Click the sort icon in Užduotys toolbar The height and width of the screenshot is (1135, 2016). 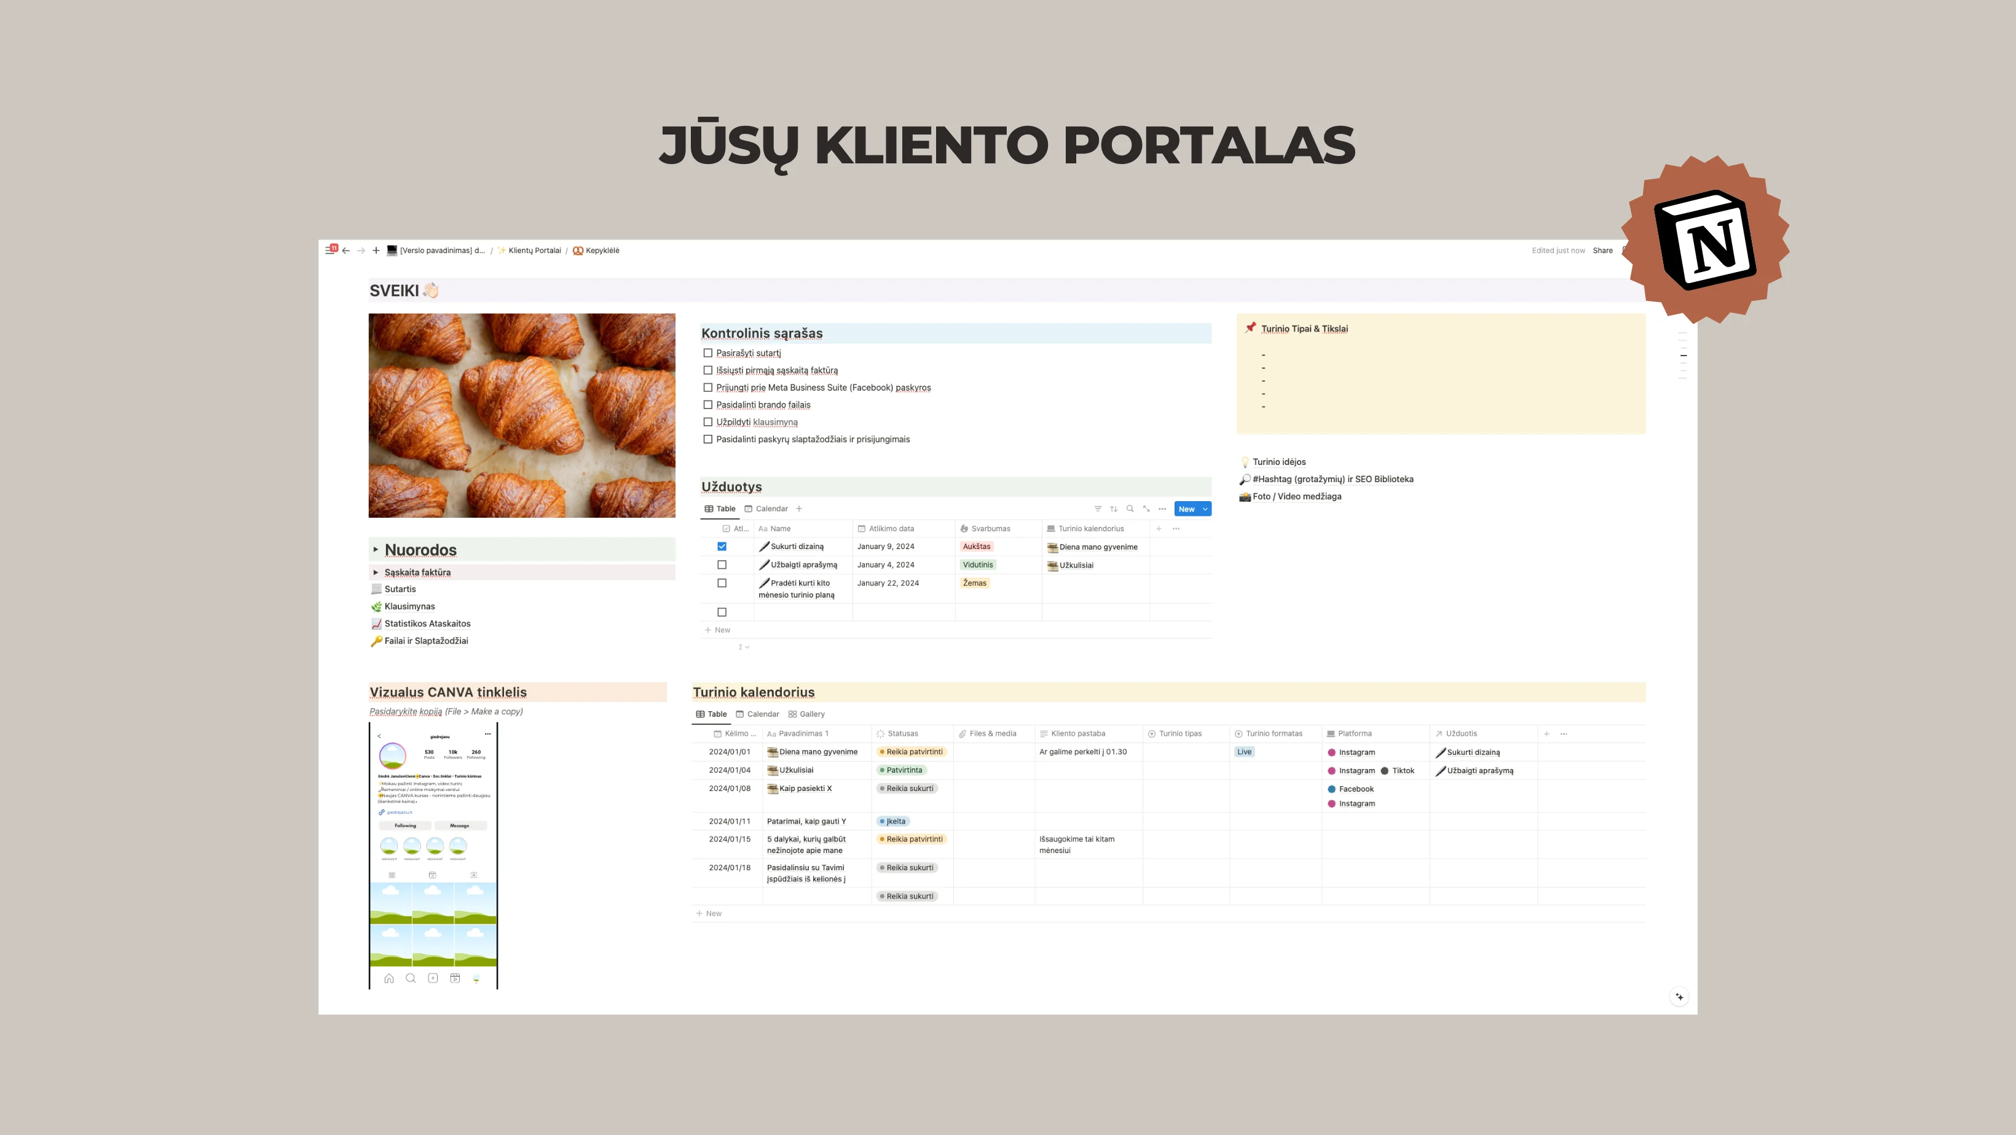pyautogui.click(x=1114, y=509)
